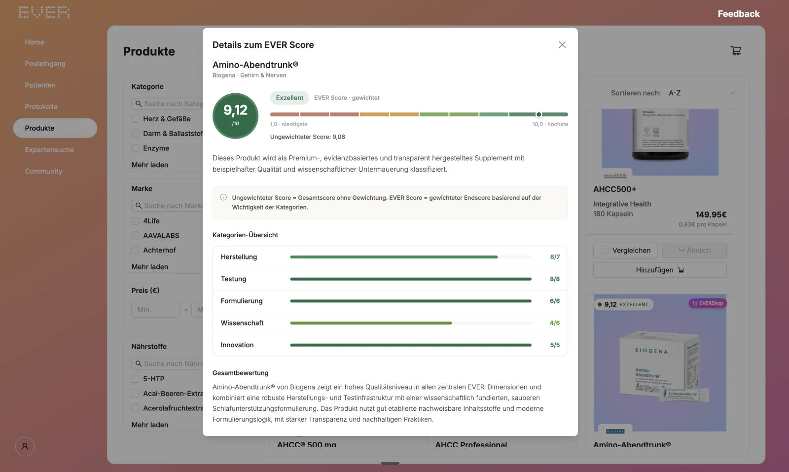The width and height of the screenshot is (789, 472).
Task: Click the EVERShop badge on product card
Action: (x=708, y=303)
